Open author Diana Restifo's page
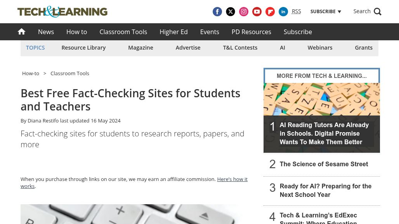This screenshot has width=399, height=224. [43, 121]
